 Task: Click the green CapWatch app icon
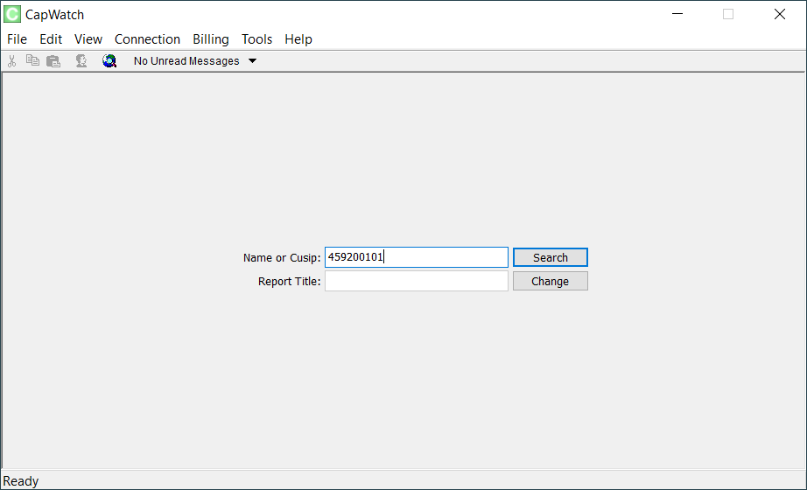click(x=12, y=14)
